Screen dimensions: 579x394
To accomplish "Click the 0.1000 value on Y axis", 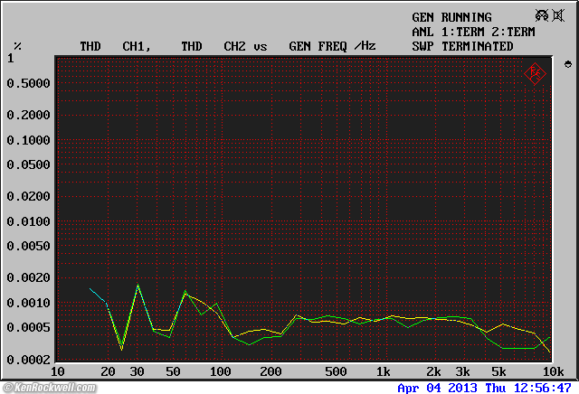I will 28,140.
